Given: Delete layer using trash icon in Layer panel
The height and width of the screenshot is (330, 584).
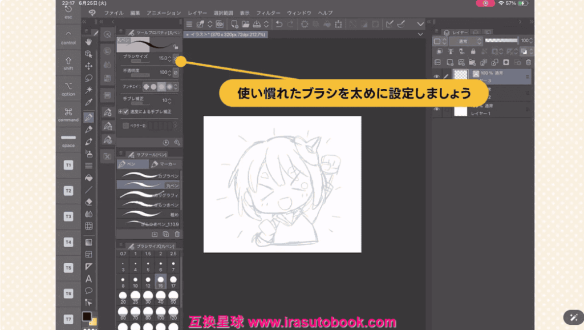Looking at the screenshot, I should [x=528, y=62].
